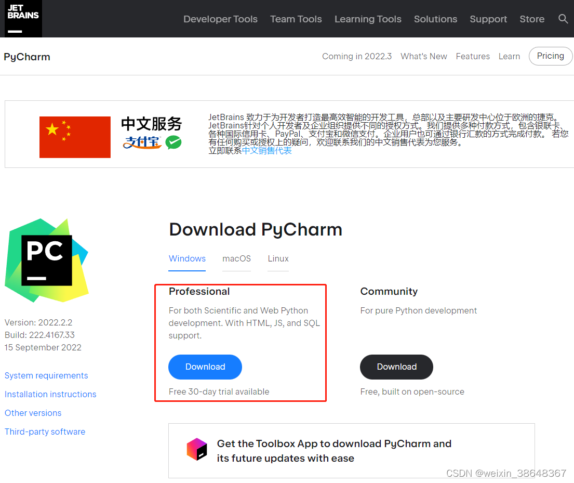Switch to the macOS tab
Viewport: 574px width, 483px height.
236,259
